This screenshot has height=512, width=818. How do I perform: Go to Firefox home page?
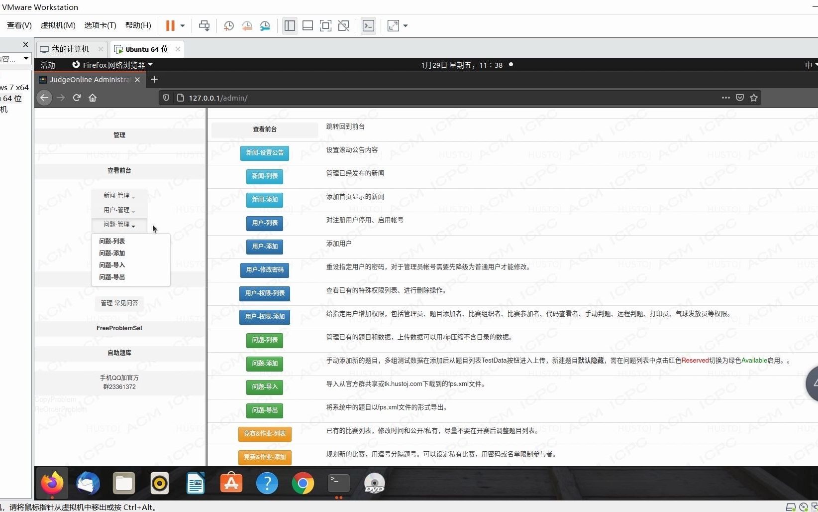[93, 98]
